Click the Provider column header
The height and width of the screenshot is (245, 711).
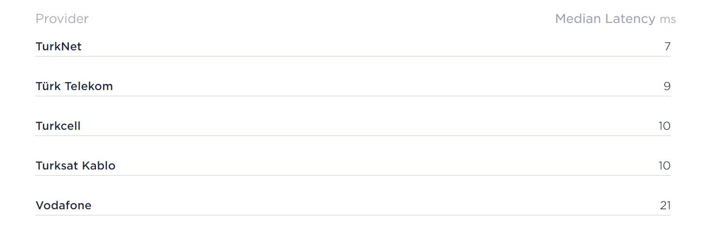(x=62, y=19)
